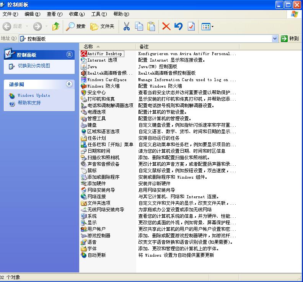Click the Cut scissors toolbar icon
This screenshot has height=282, width=303.
point(127,26)
